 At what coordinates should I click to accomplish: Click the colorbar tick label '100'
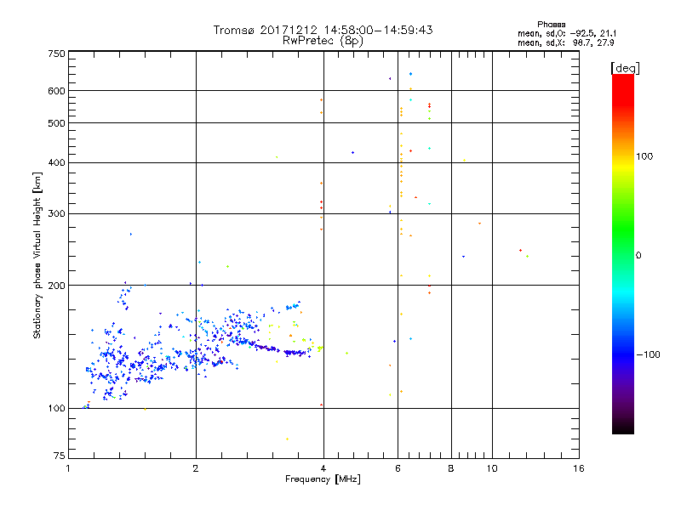click(644, 156)
